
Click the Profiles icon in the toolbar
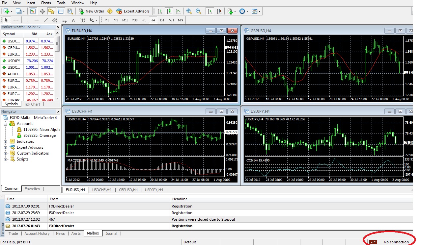[x=18, y=11]
